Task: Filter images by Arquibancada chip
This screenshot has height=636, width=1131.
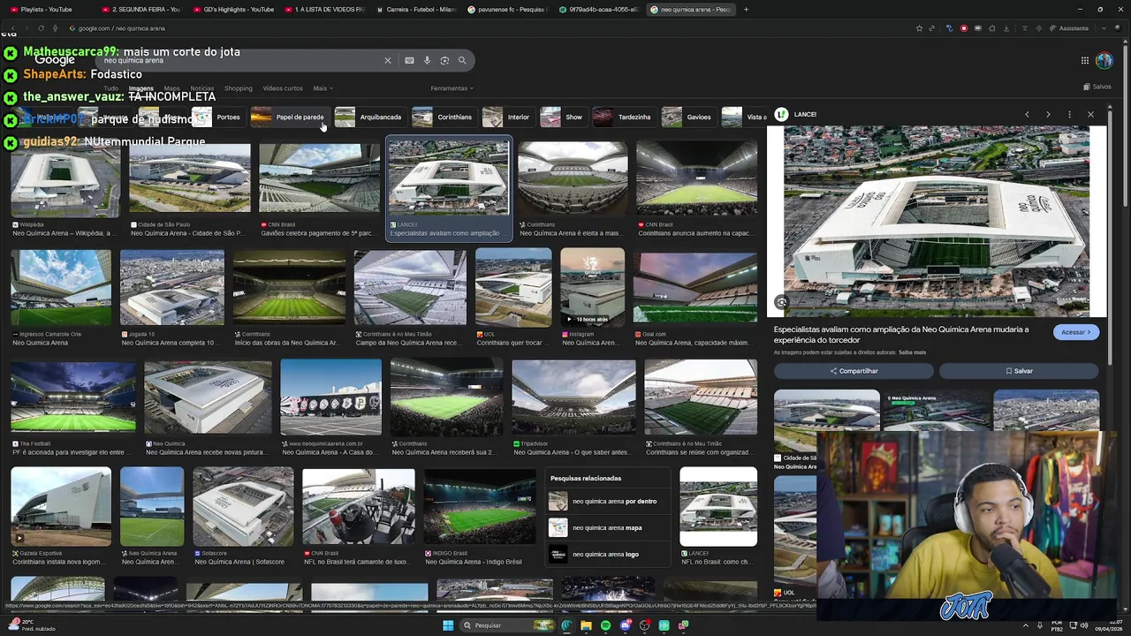Action: coord(369,117)
